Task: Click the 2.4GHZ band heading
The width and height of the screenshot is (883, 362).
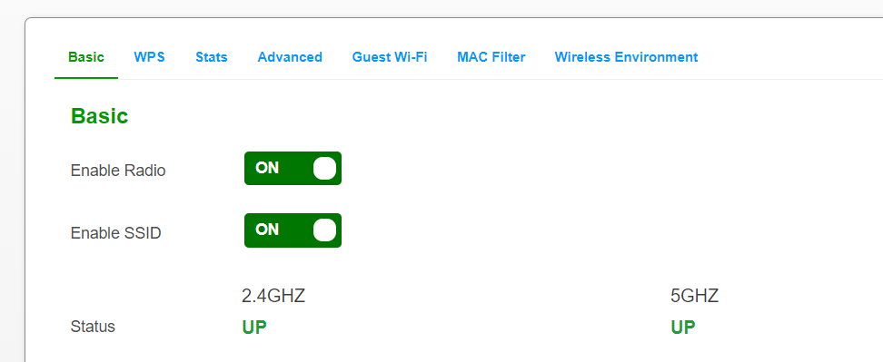Action: coord(273,296)
